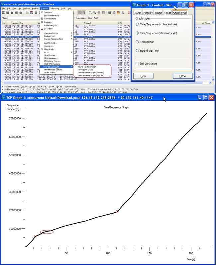Click Conversations icon in Statistics menu
216x265 pixels.
click(x=42, y=19)
